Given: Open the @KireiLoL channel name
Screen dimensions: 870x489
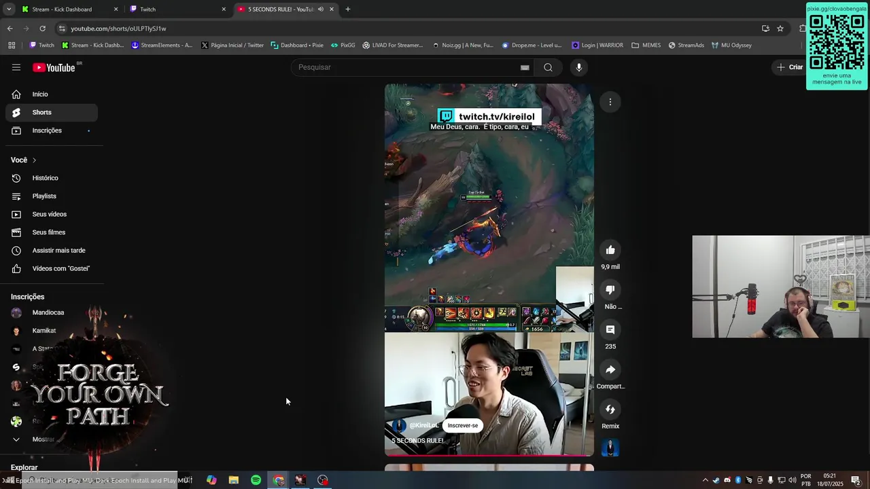Looking at the screenshot, I should [x=423, y=426].
